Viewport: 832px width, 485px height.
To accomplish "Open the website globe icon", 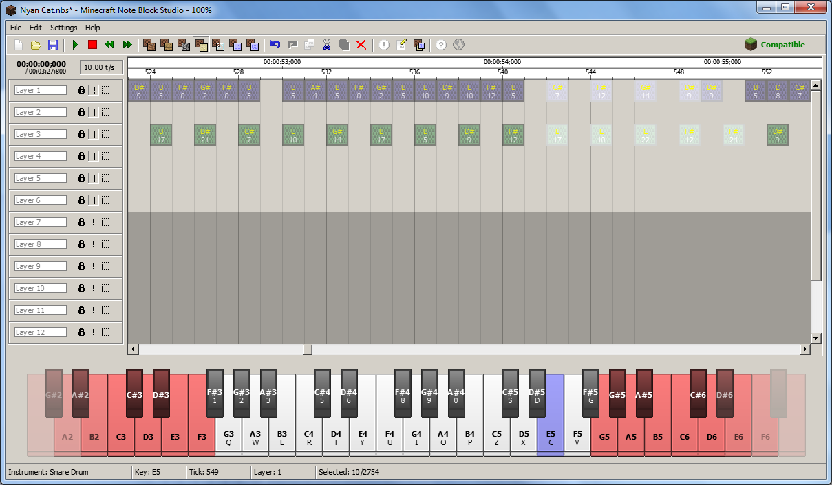I will (458, 45).
